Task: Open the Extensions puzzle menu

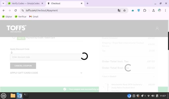Action: 145,11
